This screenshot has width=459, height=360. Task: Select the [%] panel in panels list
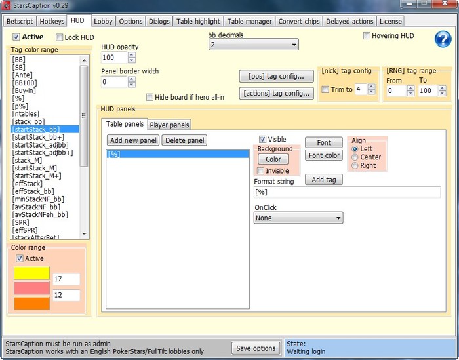pos(178,154)
